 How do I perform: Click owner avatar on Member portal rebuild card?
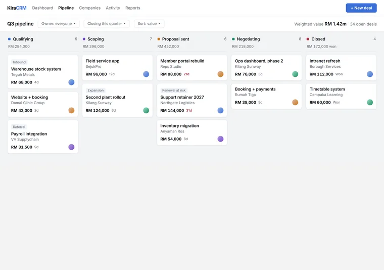[x=220, y=74]
